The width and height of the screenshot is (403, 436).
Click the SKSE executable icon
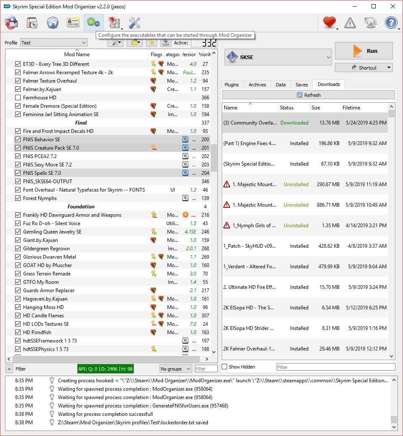pyautogui.click(x=232, y=57)
